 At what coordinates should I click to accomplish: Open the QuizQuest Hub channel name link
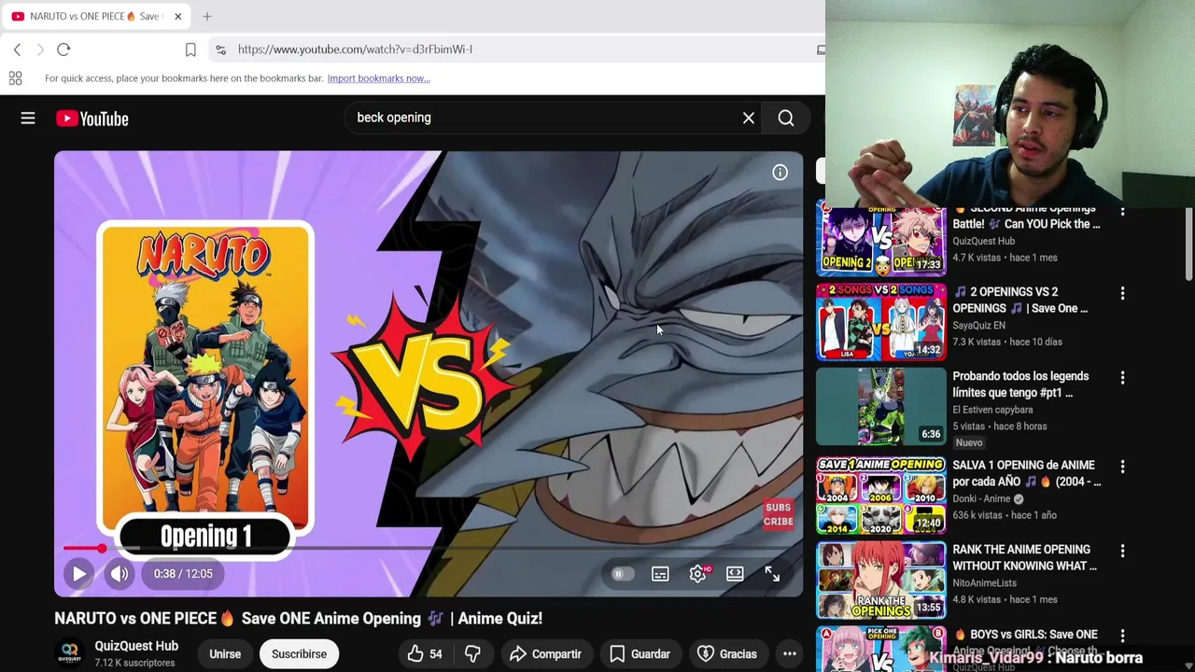(136, 646)
